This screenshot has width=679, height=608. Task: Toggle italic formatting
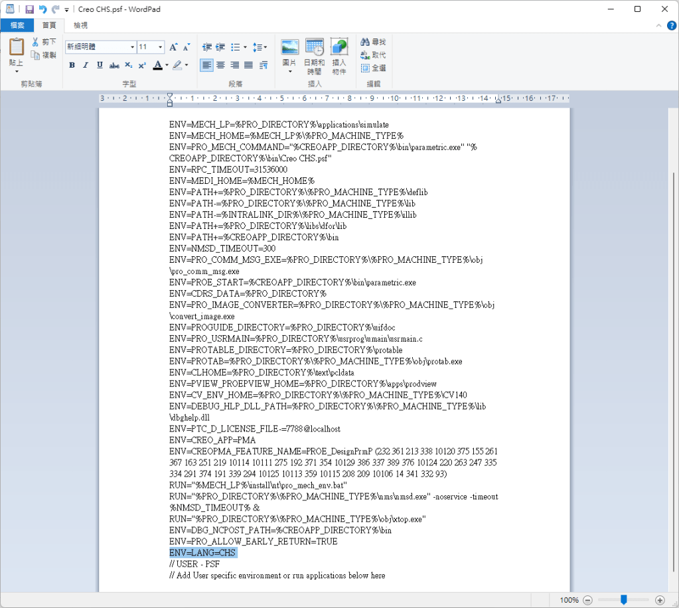click(x=86, y=65)
